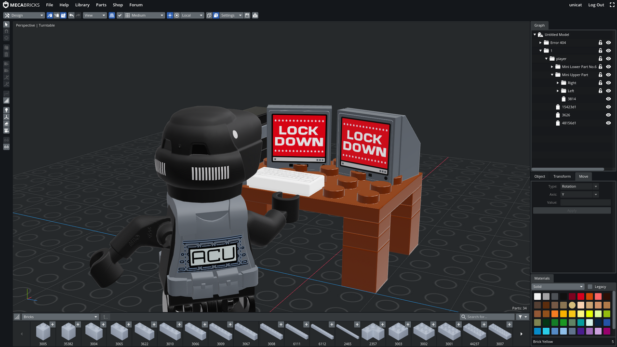617x347 pixels.
Task: Click the light bulb icon in left sidebar
Action: click(6, 110)
